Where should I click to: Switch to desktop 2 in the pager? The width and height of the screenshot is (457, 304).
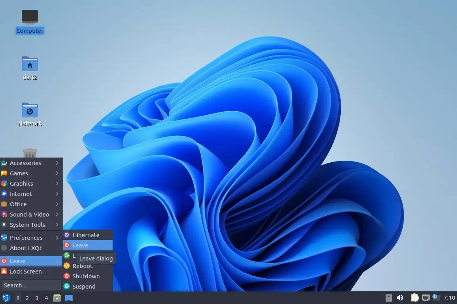[x=27, y=298]
